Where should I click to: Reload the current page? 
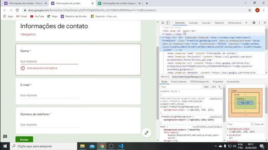click(x=17, y=10)
